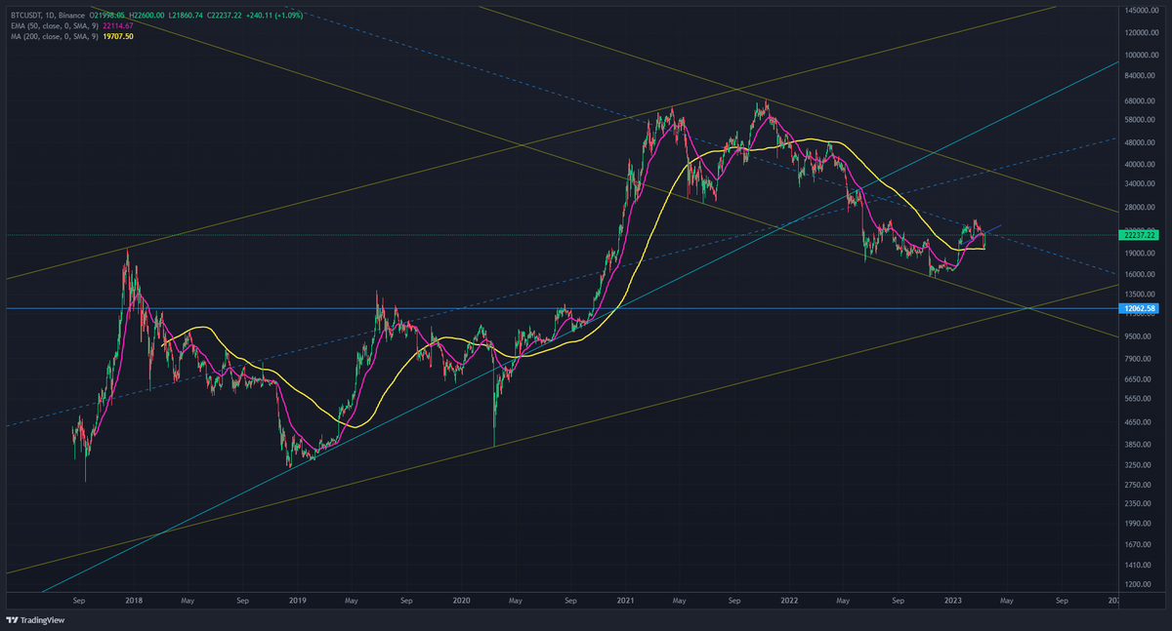
Task: Click the 2020 label on time axis
Action: (459, 601)
